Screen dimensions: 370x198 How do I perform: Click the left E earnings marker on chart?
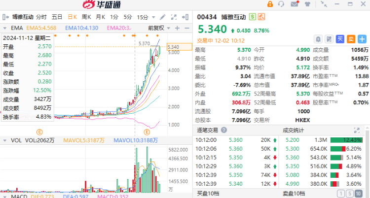tap(39, 132)
